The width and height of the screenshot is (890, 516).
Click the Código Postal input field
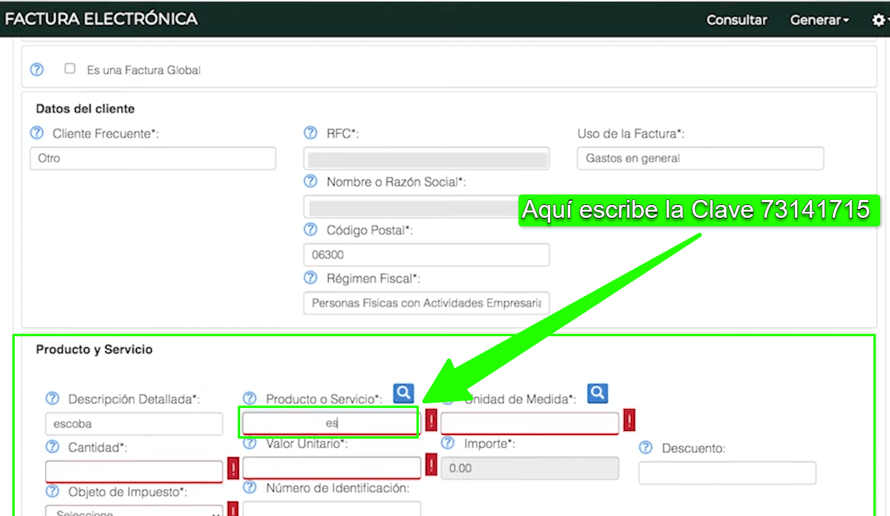(426, 255)
